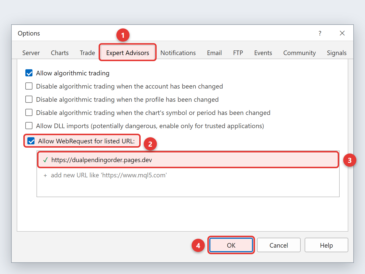Confirm settings with OK button

coord(231,245)
